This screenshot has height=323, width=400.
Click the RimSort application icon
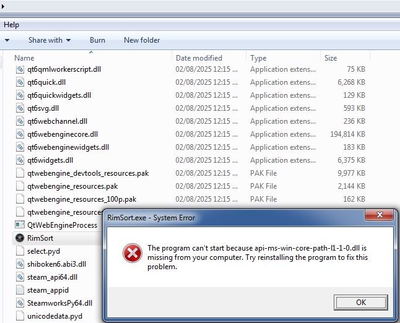pos(20,238)
